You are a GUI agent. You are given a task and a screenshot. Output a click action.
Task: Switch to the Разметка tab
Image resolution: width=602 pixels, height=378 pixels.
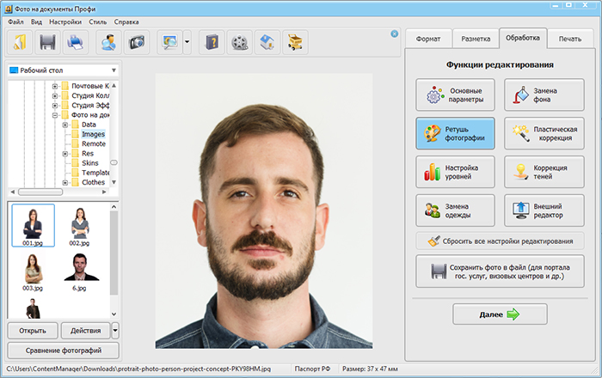(x=476, y=39)
